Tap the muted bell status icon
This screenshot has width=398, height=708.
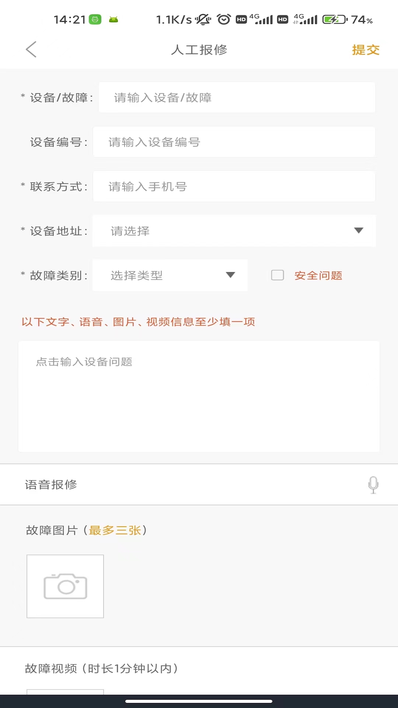tap(203, 20)
